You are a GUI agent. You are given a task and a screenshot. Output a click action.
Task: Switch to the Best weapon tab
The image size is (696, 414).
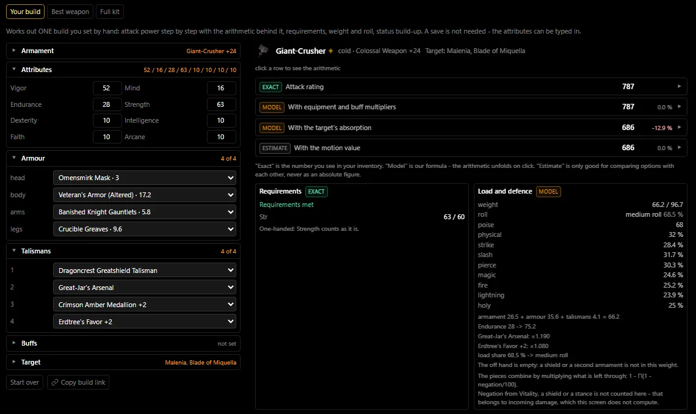(x=70, y=12)
